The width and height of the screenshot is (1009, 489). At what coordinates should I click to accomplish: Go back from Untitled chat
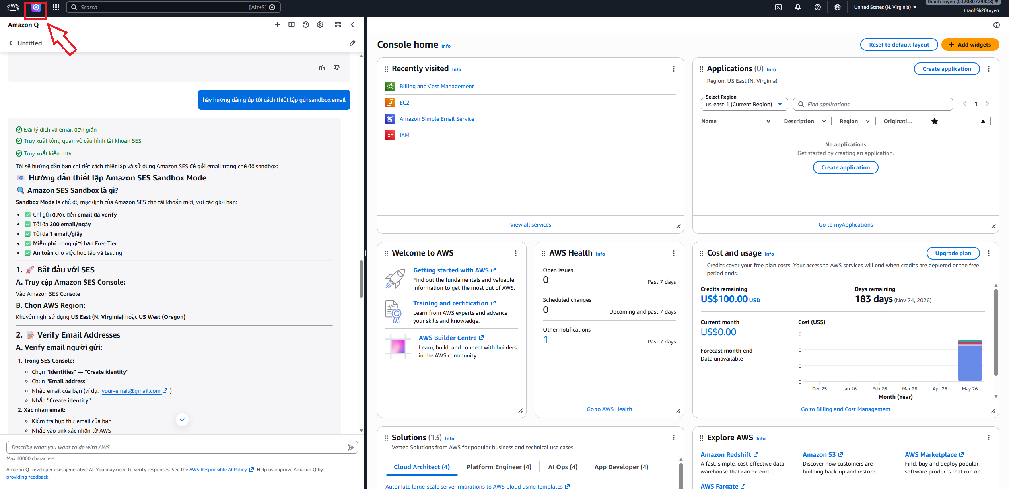click(x=12, y=43)
